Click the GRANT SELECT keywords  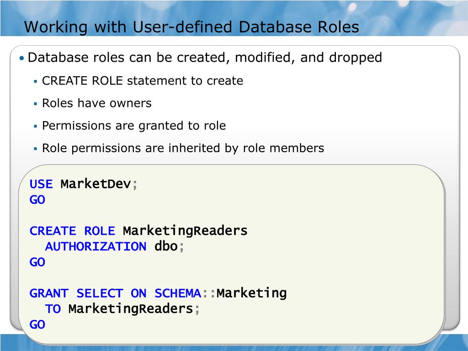point(76,293)
